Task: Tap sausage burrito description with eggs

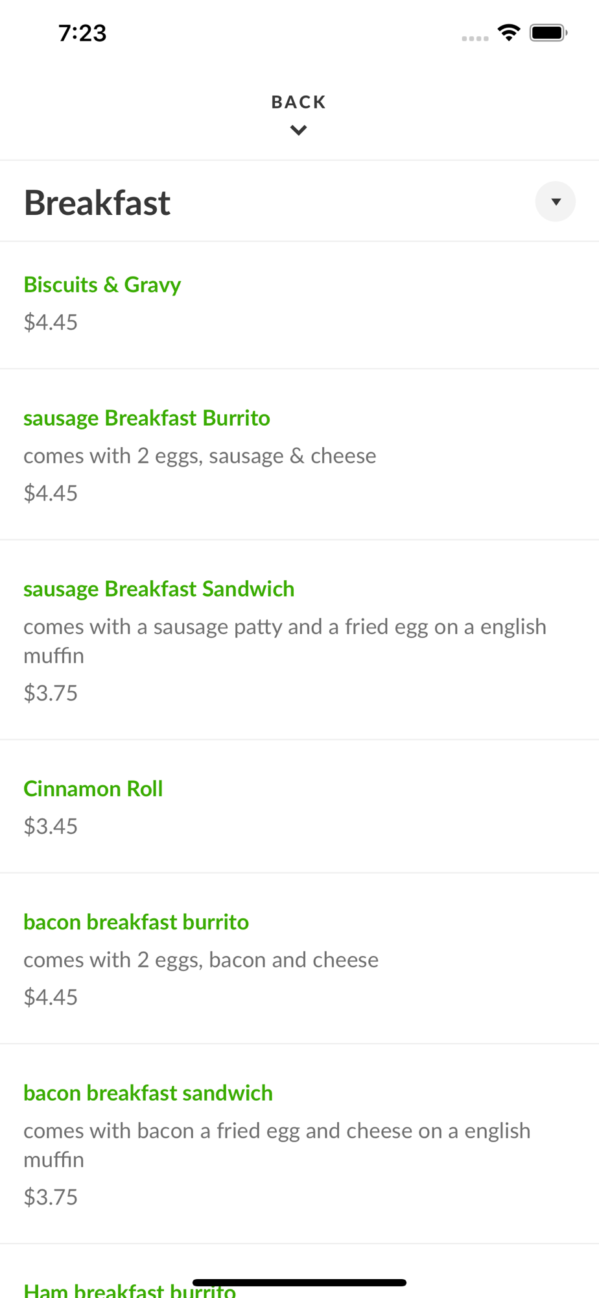Action: (200, 456)
